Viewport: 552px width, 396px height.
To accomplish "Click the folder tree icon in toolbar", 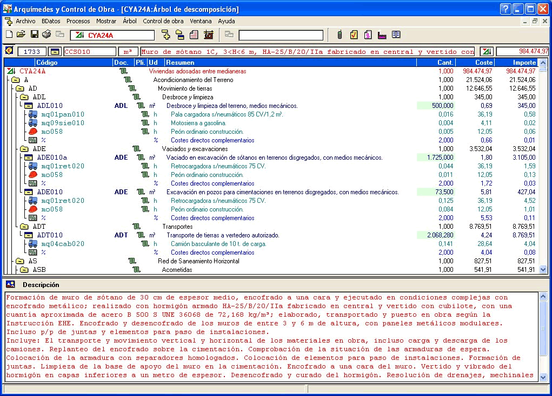I will 179,35.
